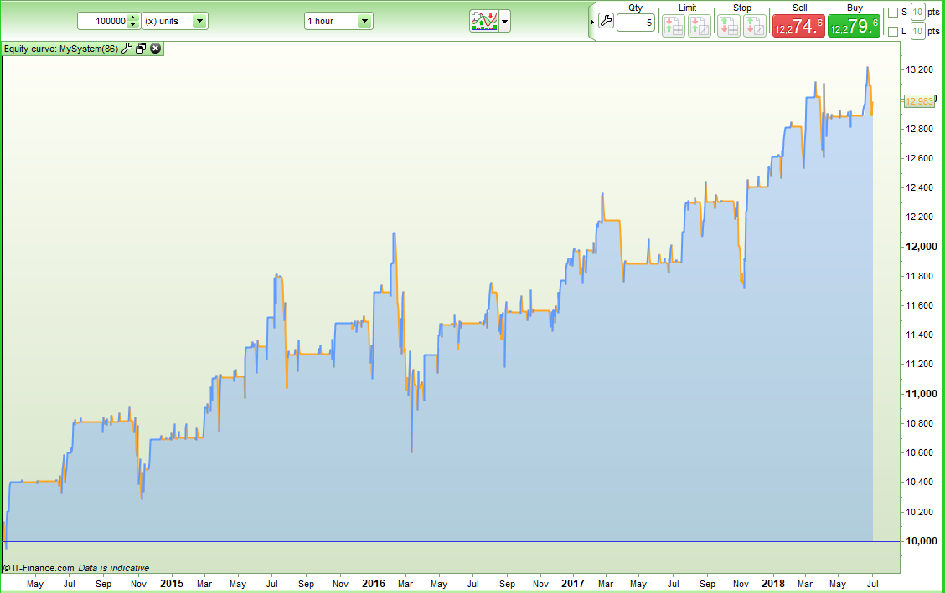
Task: Click the Equity curve: MySystem(86) title
Action: (61, 49)
